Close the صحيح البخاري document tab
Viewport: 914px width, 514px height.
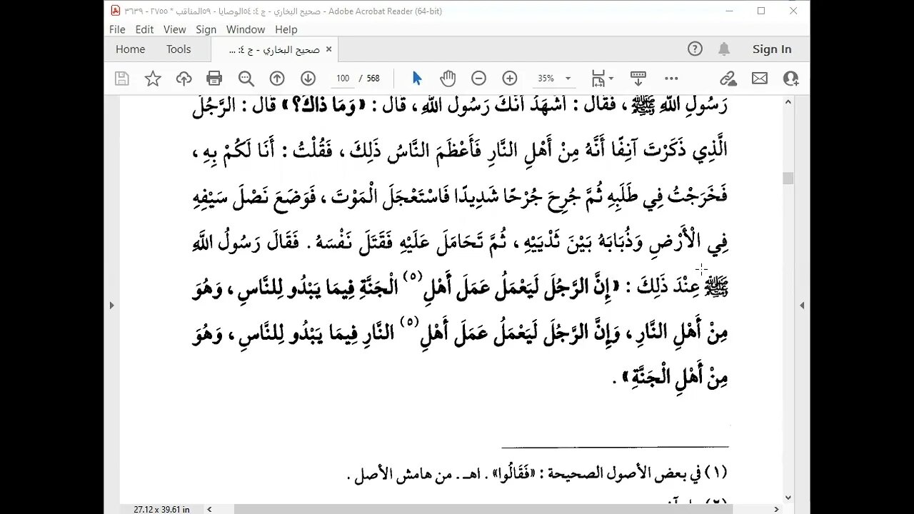coord(328,49)
